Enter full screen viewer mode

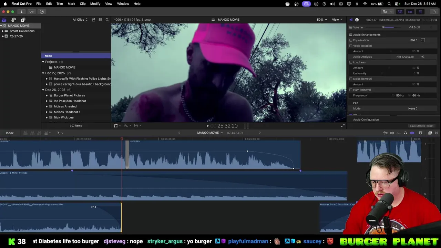pos(343,126)
